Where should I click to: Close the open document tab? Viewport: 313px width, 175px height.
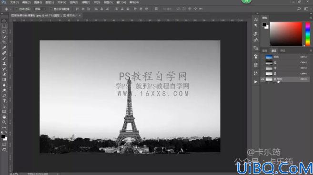coord(80,15)
